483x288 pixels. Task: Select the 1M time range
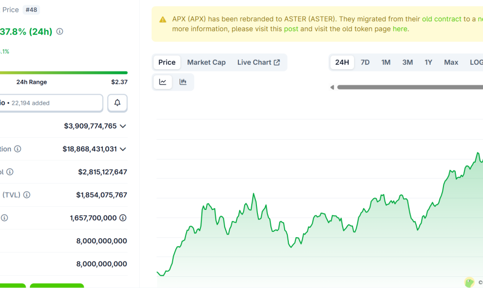(386, 62)
